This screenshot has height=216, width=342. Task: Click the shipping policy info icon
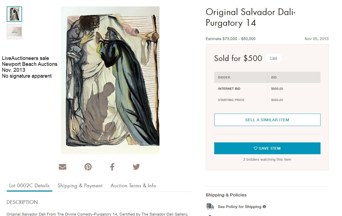pyautogui.click(x=264, y=207)
